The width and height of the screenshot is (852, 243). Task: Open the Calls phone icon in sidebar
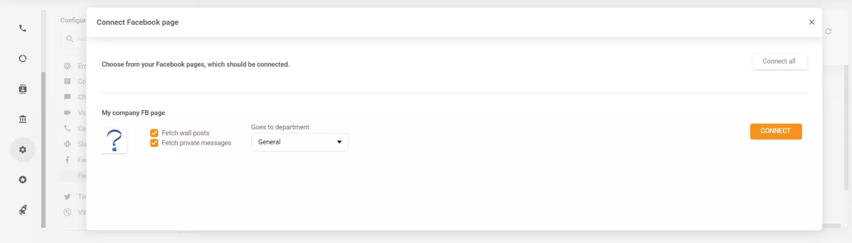point(23,28)
